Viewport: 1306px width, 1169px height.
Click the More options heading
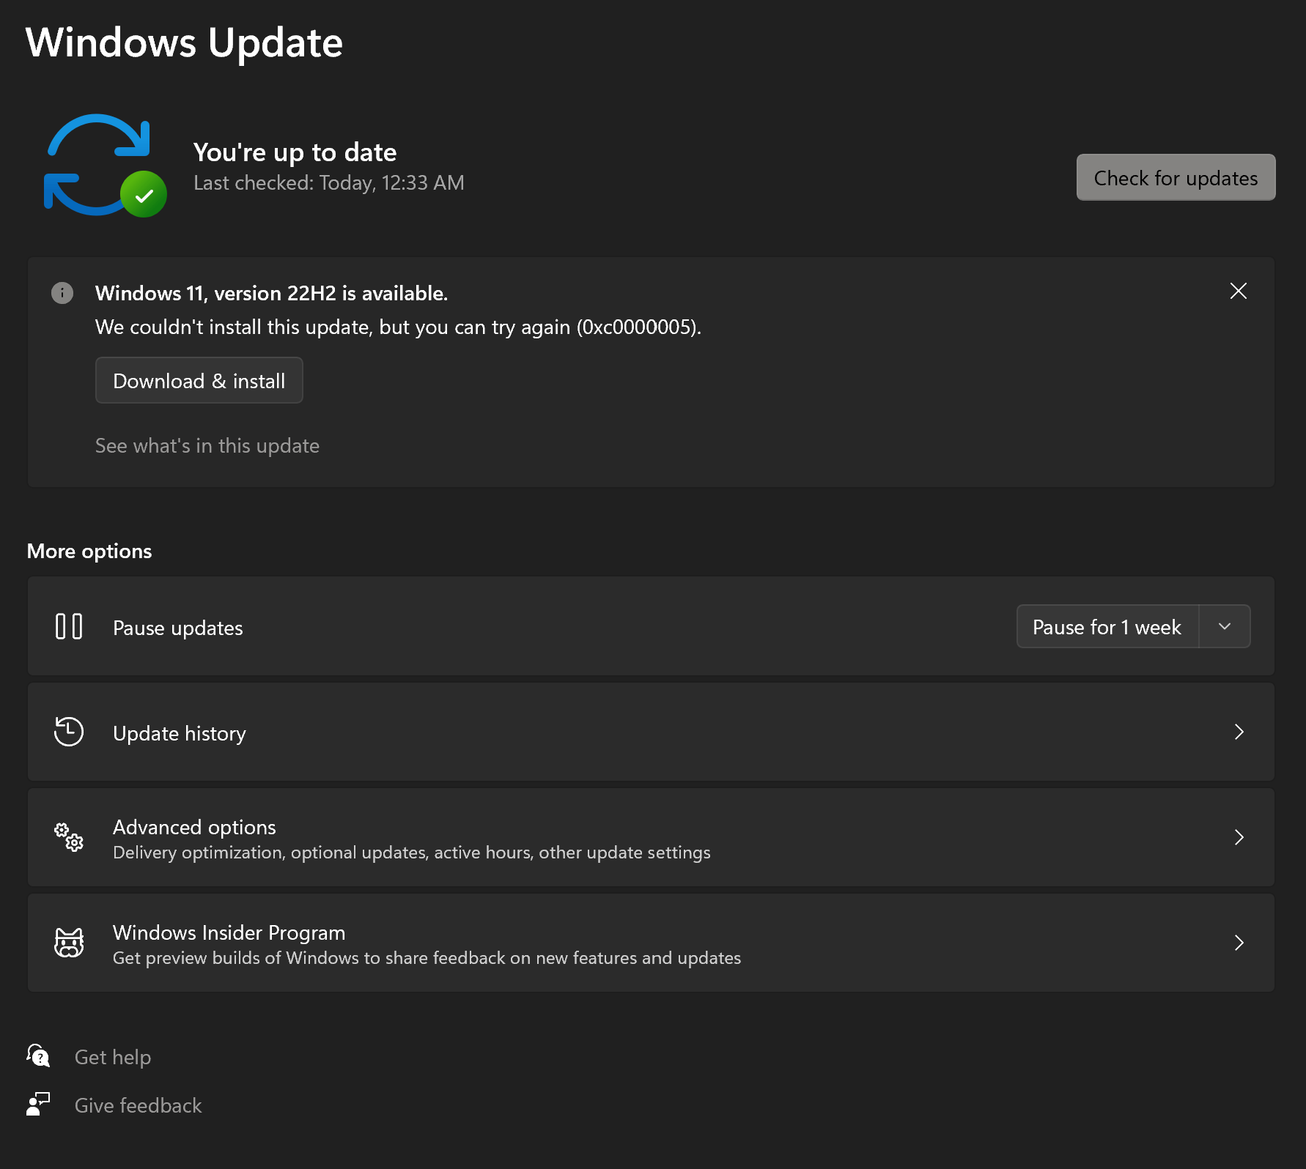coord(89,551)
